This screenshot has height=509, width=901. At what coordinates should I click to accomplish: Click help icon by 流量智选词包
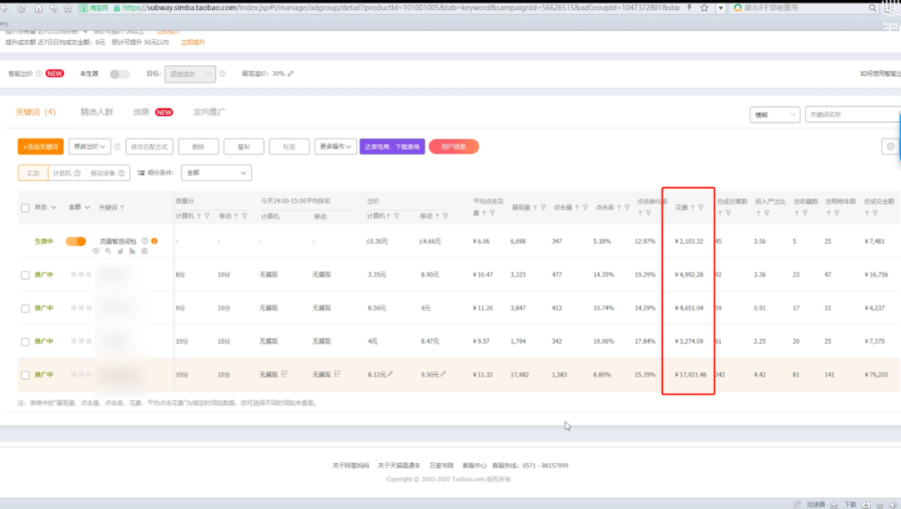tap(145, 240)
